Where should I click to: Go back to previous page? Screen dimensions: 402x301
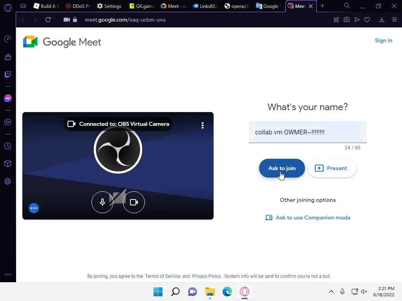click(x=23, y=20)
